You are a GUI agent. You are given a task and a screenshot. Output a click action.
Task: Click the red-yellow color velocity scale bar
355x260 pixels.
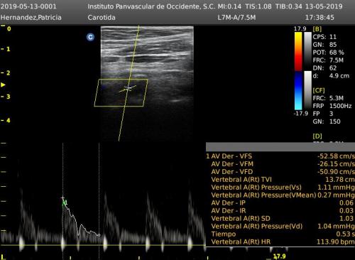[x=298, y=51]
